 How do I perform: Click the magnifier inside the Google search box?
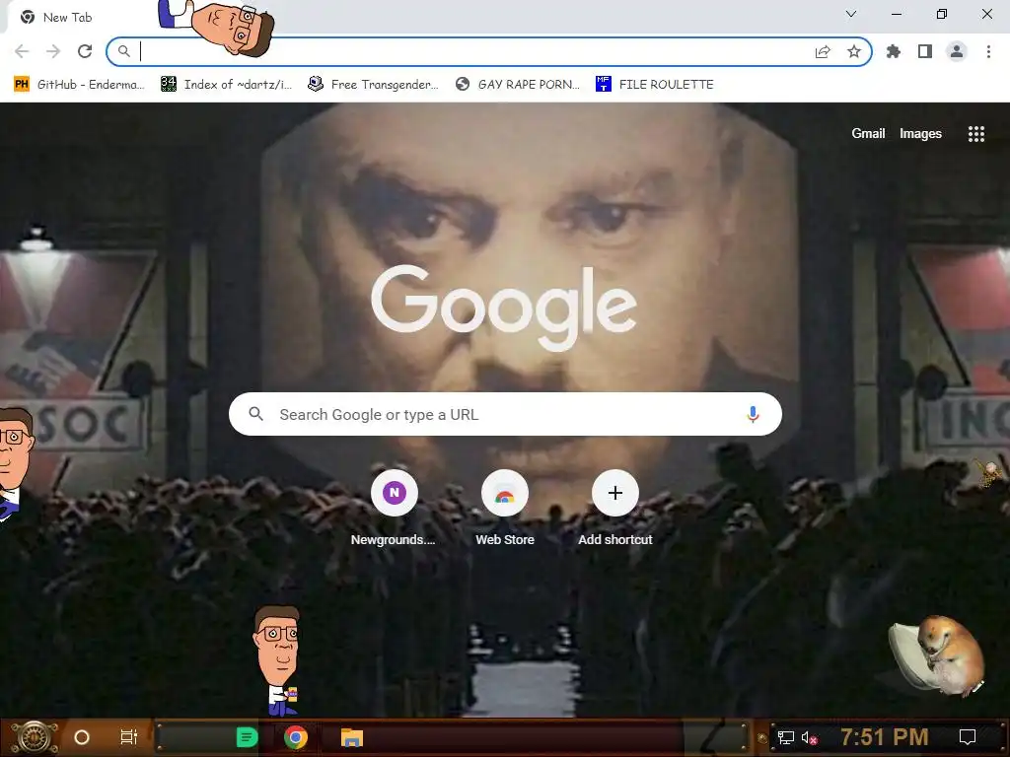(255, 414)
